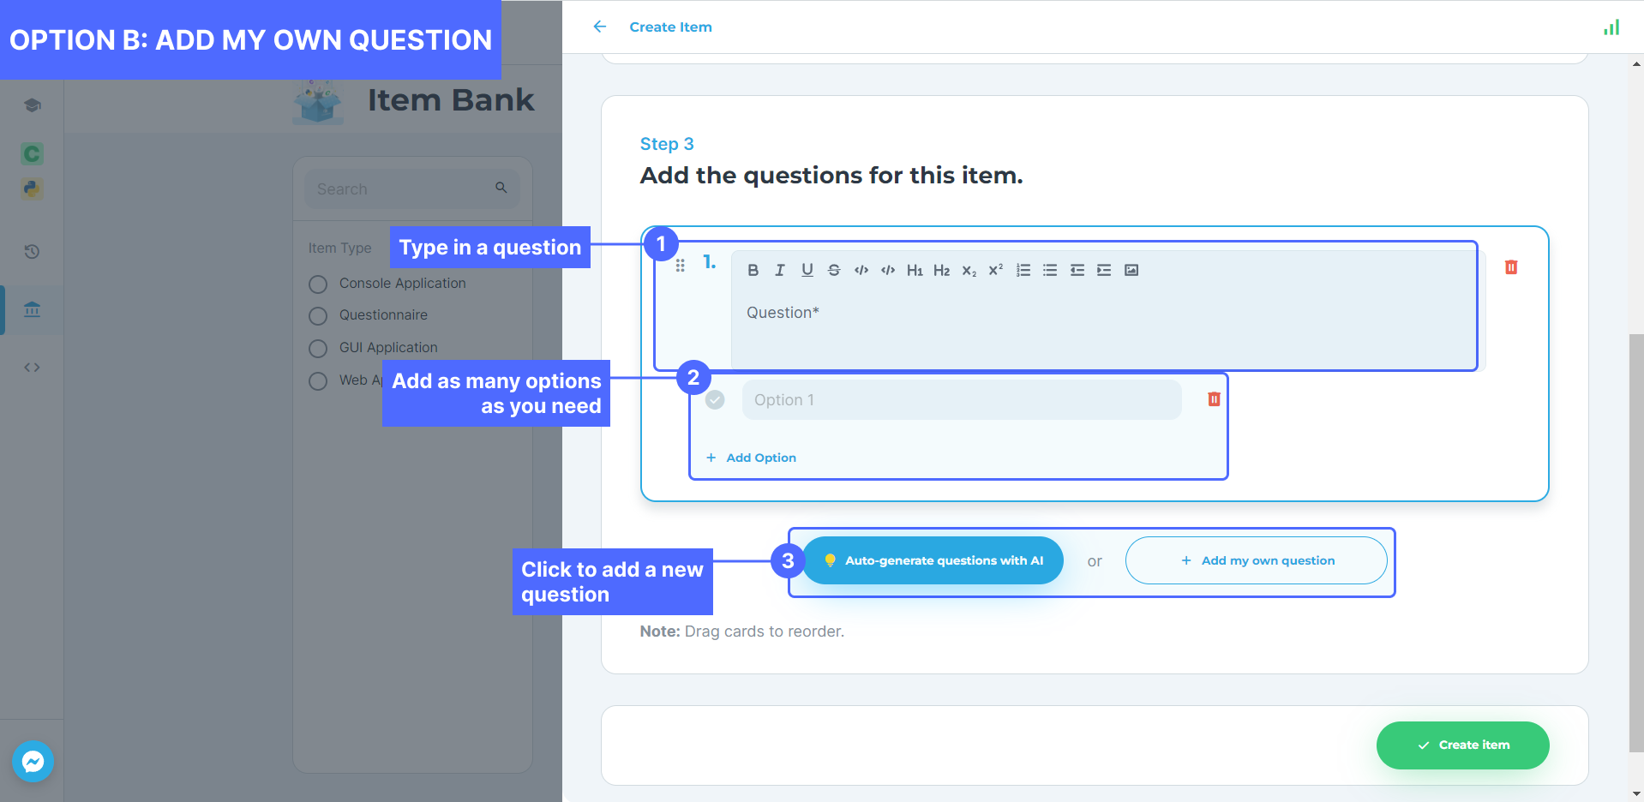Viewport: 1644px width, 802px height.
Task: Type in the Option 1 field
Action: [x=960, y=400]
